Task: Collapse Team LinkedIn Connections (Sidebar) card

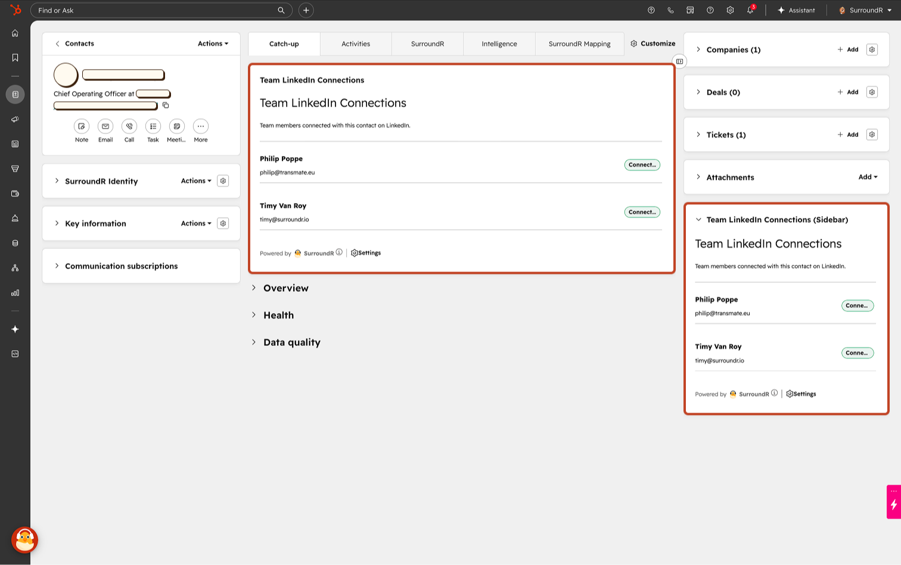Action: [x=698, y=220]
